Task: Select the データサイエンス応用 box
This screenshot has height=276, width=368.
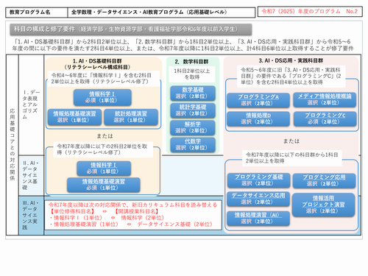Action: coord(258,199)
